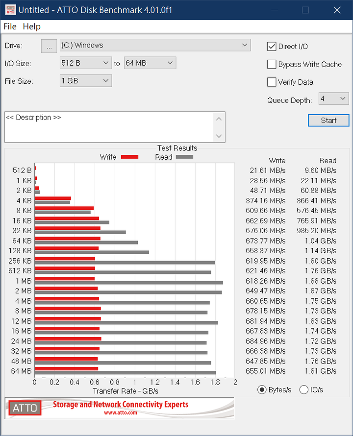Click the 1.04 GB/s read value
353x436 pixels.
(x=321, y=241)
